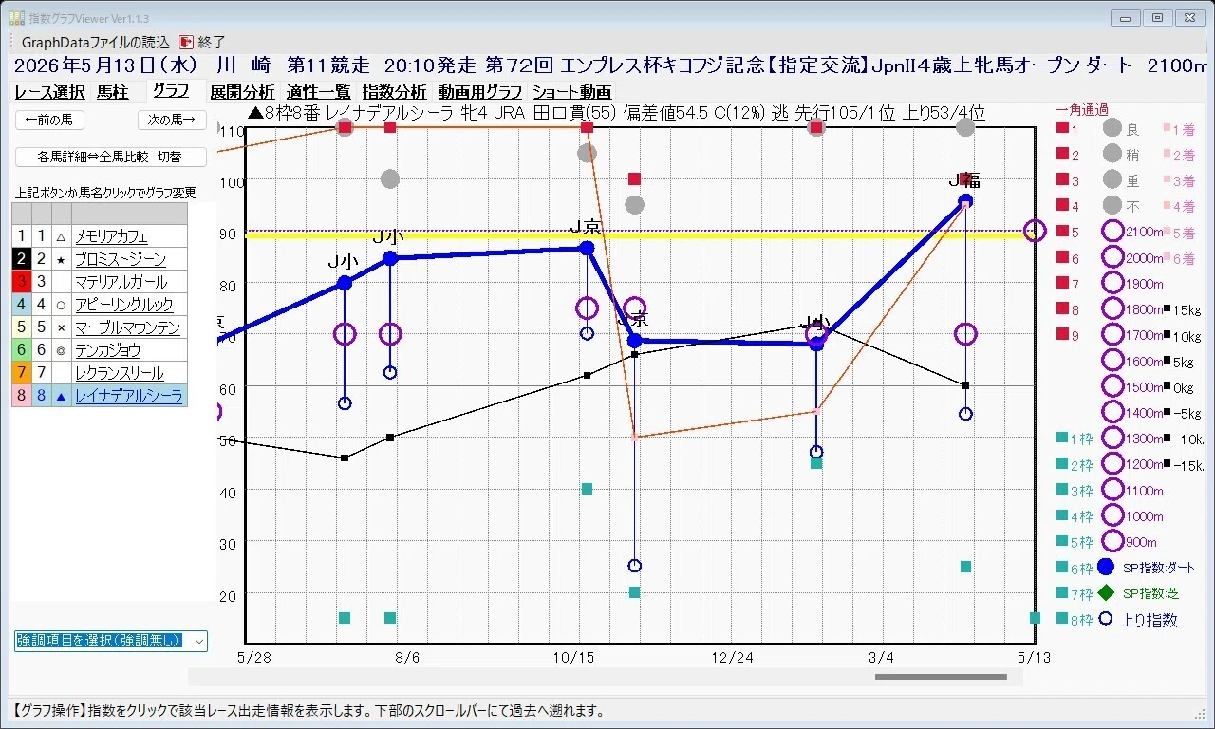Click the app icon in the title bar
Viewport: 1215px width, 729px height.
(x=17, y=18)
